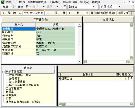Click the 新建 toolbar button
Image resolution: width=135 pixels, height=108 pixels.
pos(5,7)
